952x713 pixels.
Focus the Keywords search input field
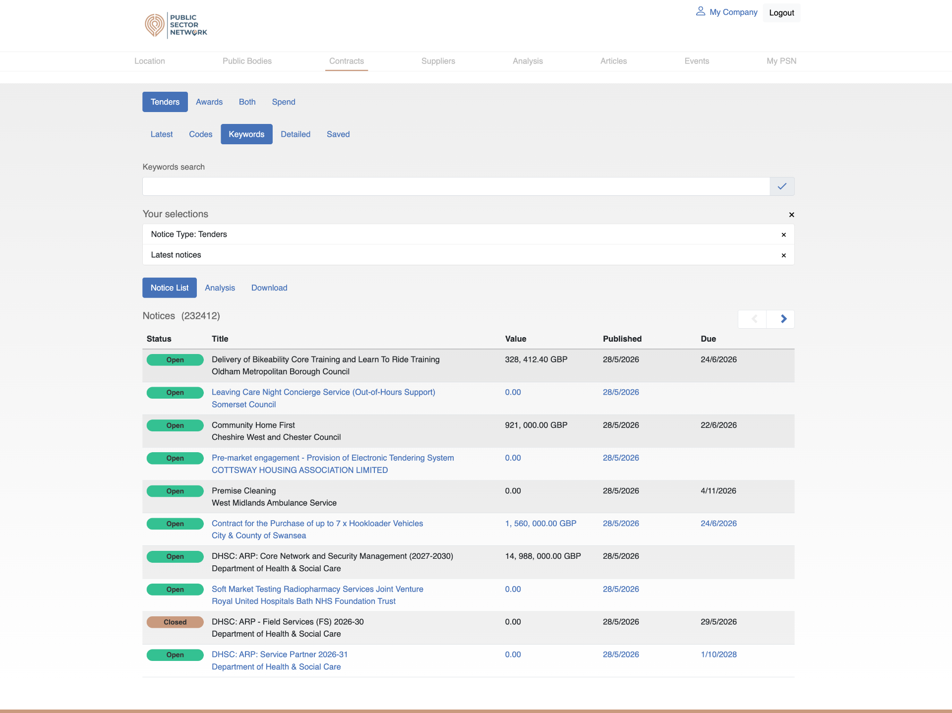click(x=456, y=186)
